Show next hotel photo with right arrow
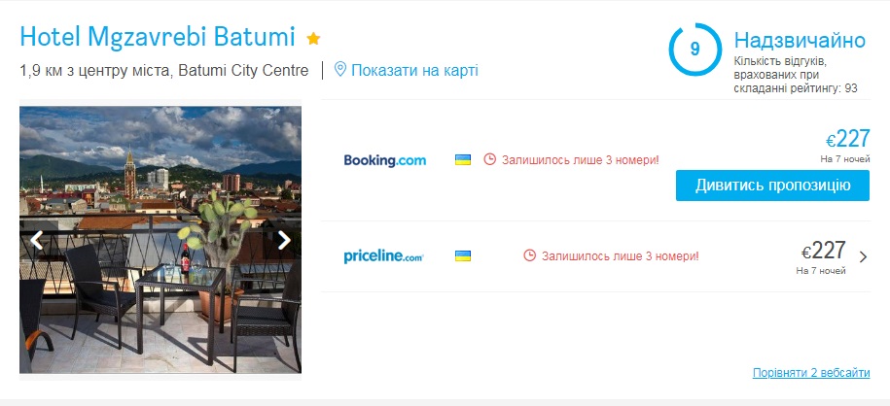 [x=284, y=240]
